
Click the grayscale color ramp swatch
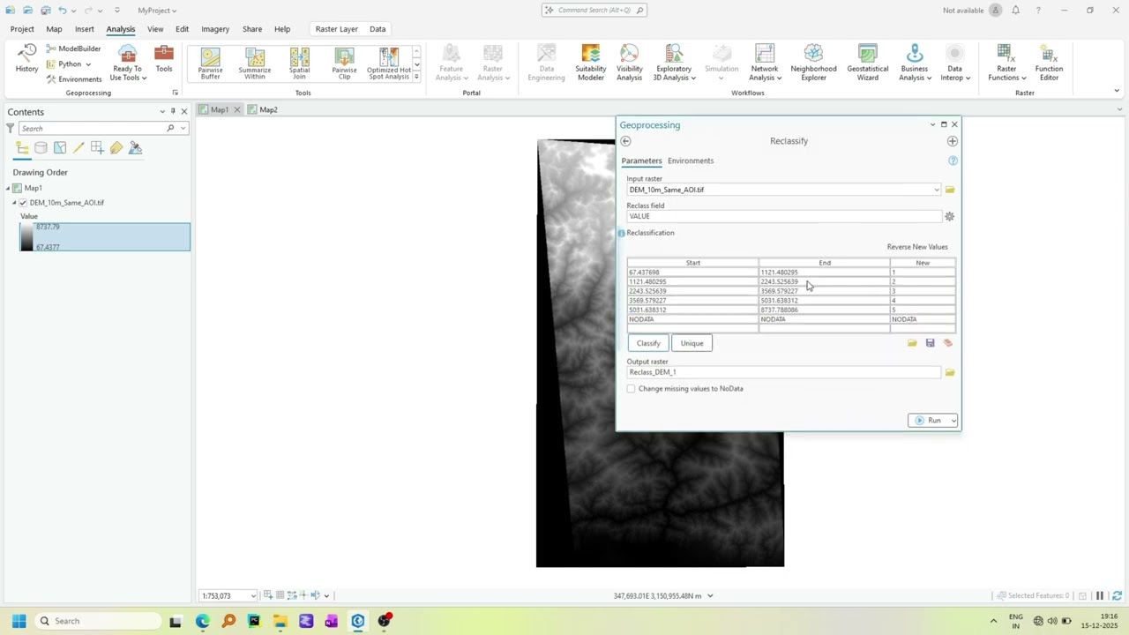(x=26, y=236)
